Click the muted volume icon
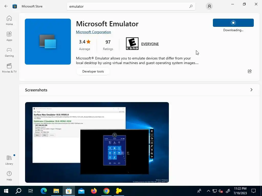This screenshot has width=262, height=196. click(x=221, y=191)
